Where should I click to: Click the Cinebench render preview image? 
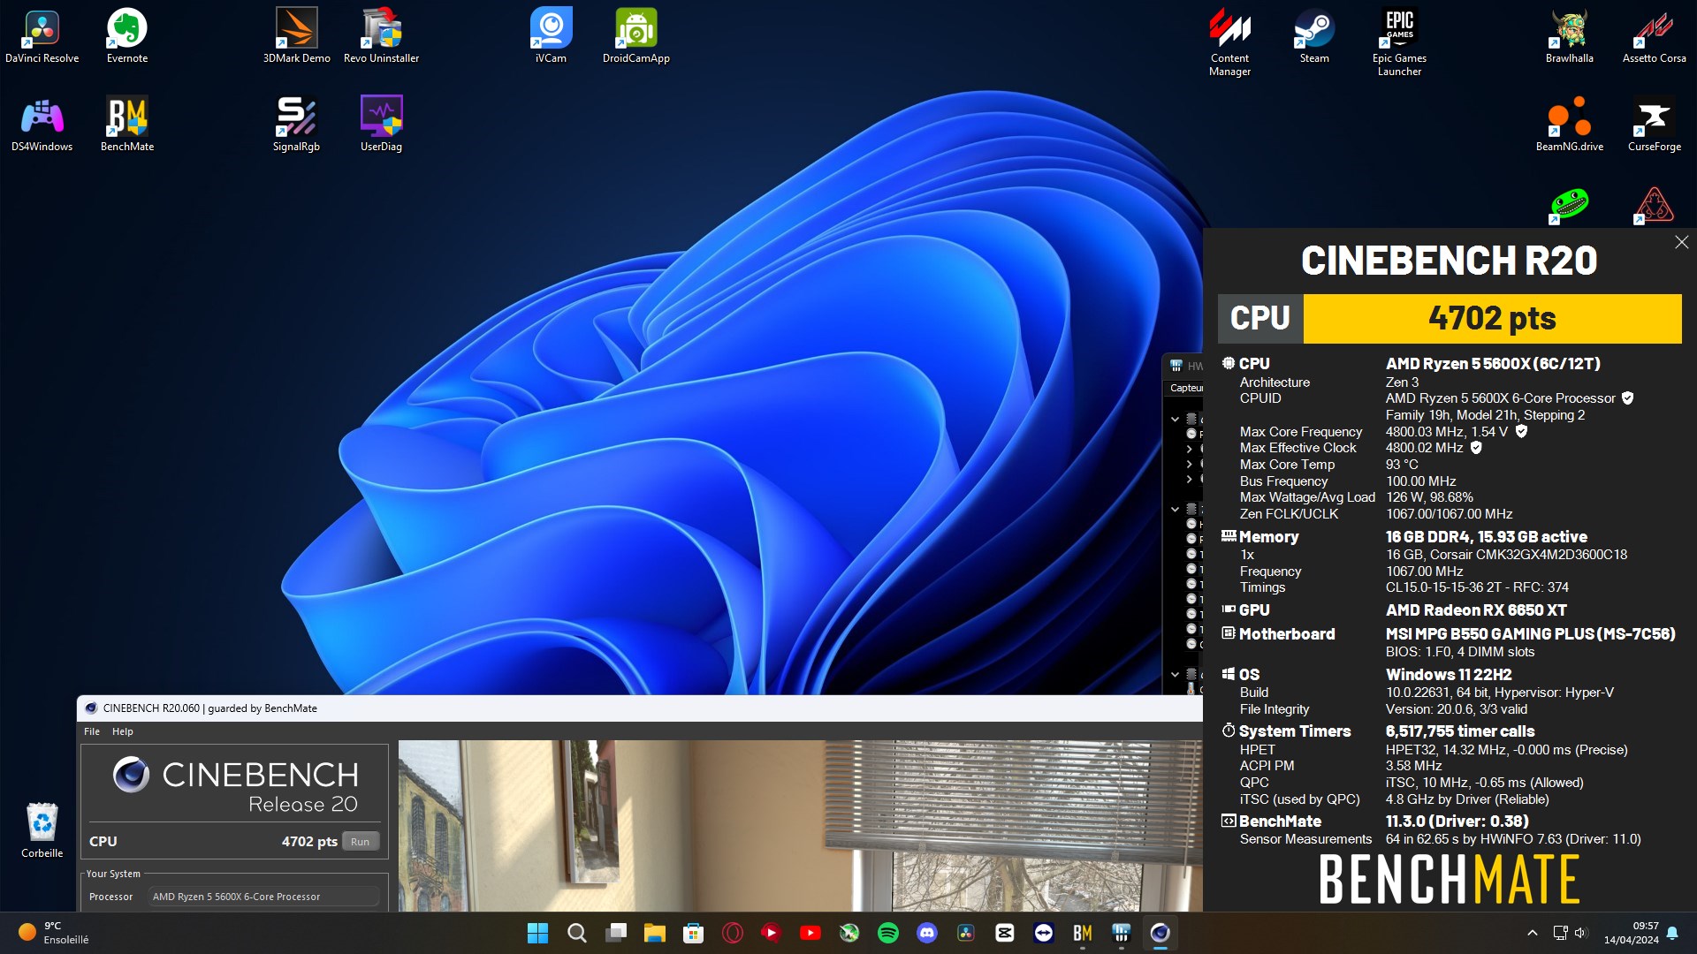tap(800, 826)
